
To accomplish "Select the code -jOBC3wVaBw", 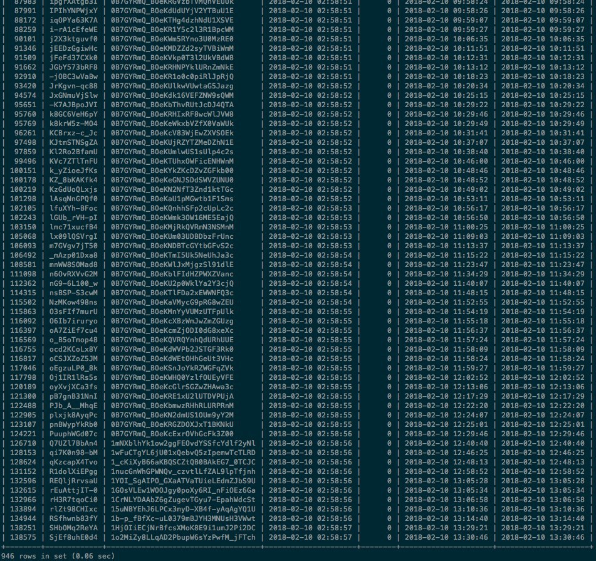I will (x=73, y=76).
